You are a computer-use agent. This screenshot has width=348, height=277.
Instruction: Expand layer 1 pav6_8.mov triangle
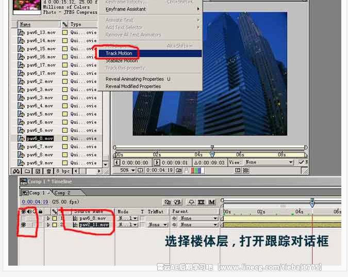pos(48,218)
